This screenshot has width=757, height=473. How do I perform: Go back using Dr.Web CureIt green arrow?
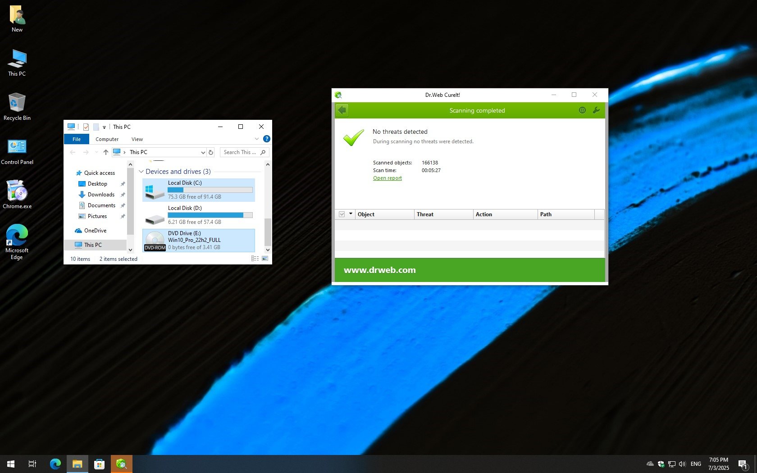342,110
